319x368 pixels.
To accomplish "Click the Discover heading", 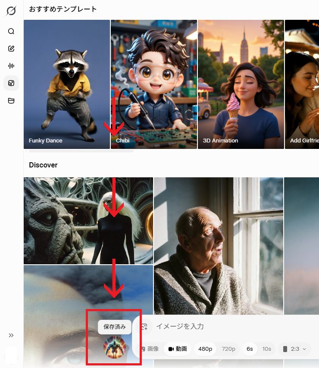I will [43, 165].
